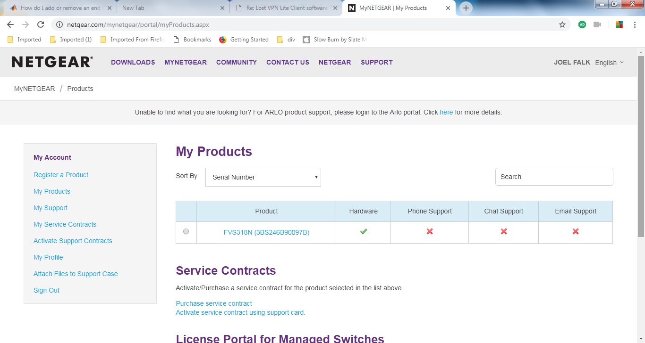Click the Email Support red X icon
The width and height of the screenshot is (645, 343).
pyautogui.click(x=576, y=231)
